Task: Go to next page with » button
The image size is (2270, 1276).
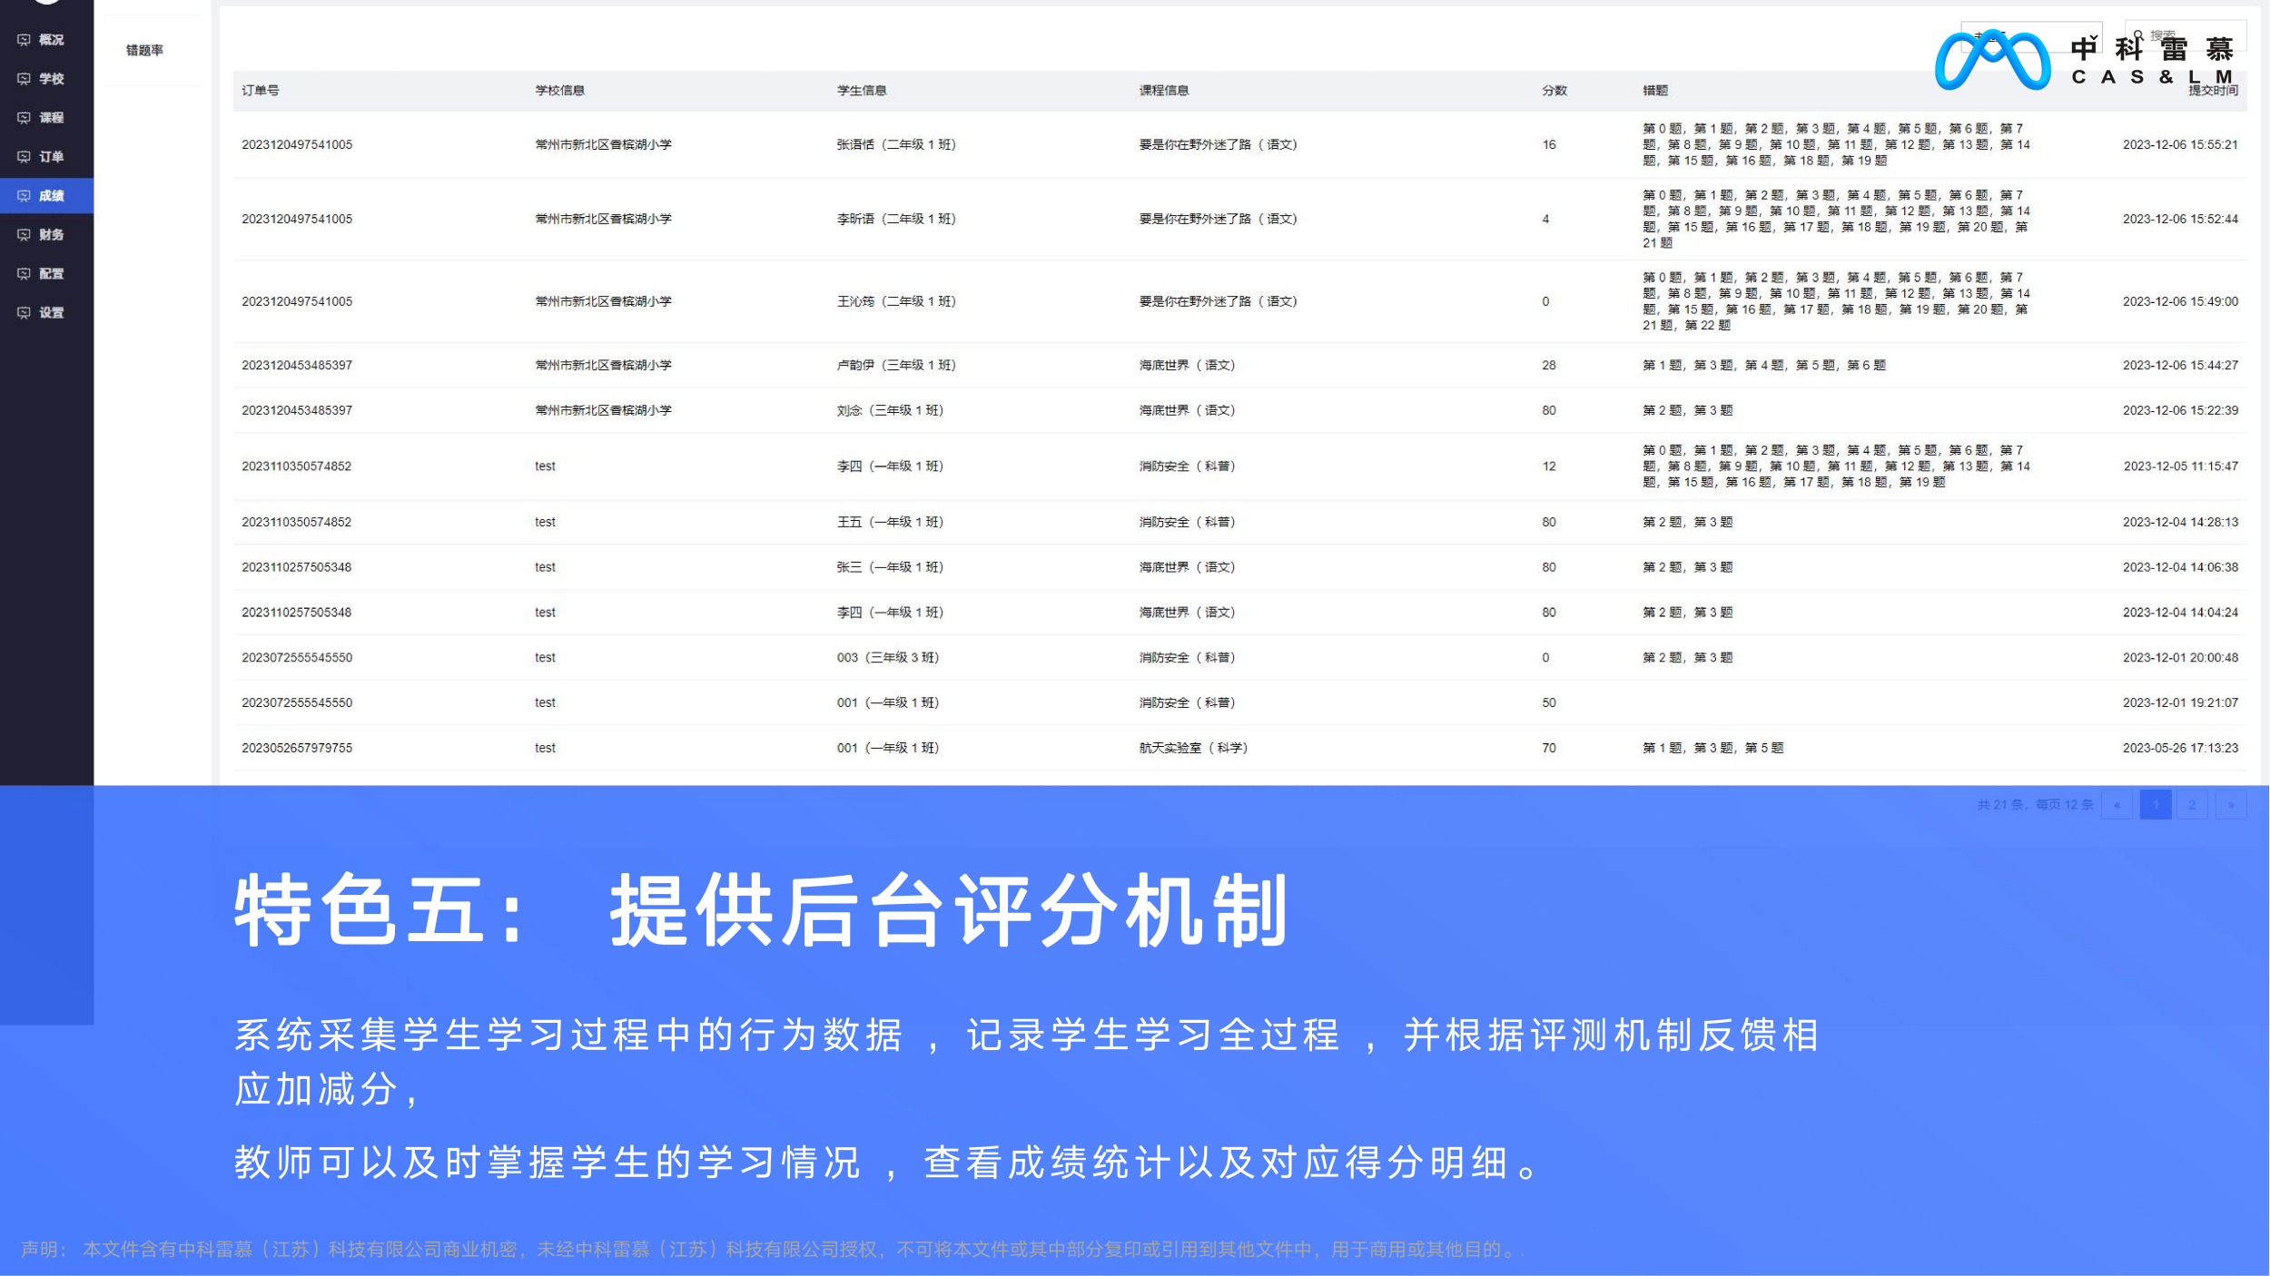Action: (x=2230, y=805)
